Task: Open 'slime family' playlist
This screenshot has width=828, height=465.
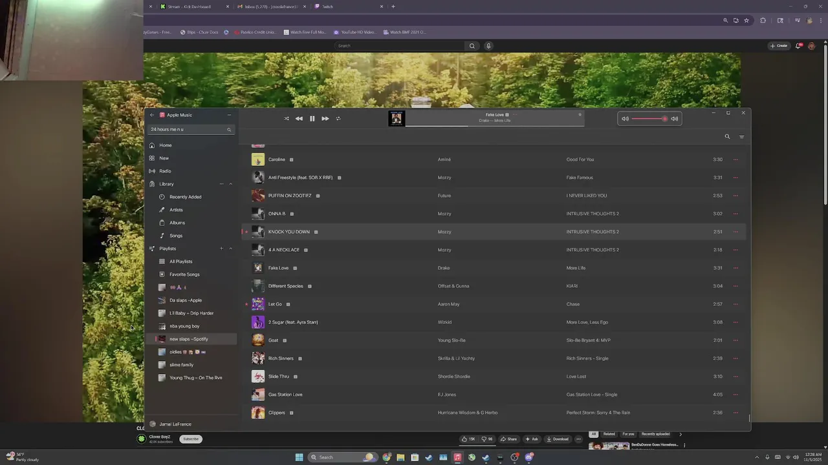Action: (191, 365)
